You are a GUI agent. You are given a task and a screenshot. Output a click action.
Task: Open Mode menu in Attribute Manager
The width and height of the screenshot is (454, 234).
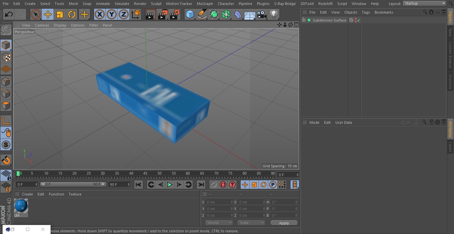pos(314,122)
